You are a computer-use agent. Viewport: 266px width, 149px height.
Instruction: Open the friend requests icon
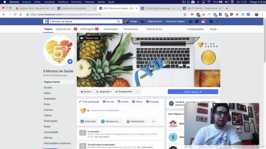[x=190, y=22]
